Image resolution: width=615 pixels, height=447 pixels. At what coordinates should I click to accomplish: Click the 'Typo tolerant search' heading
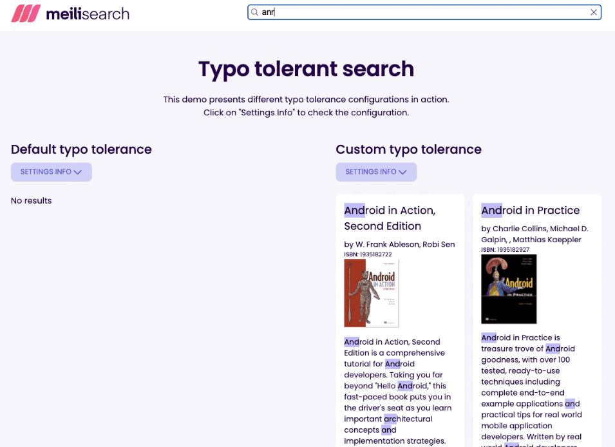306,69
